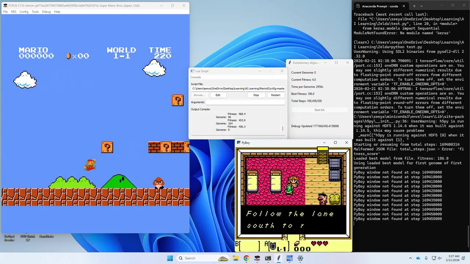Switch to the terminal taskbar icon
The height and width of the screenshot is (264, 470).
tap(268, 258)
